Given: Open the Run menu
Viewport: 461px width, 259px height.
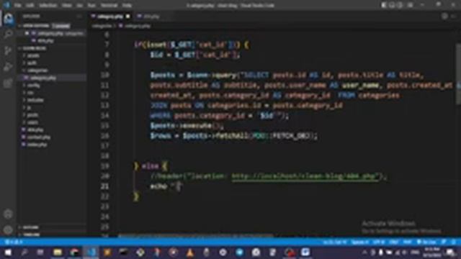Looking at the screenshot, I should click(91, 5).
